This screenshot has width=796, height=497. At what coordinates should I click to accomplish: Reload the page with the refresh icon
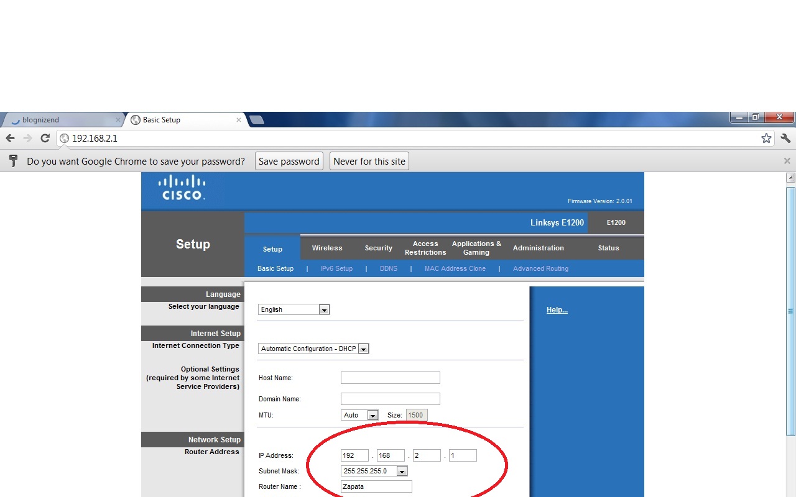point(45,138)
